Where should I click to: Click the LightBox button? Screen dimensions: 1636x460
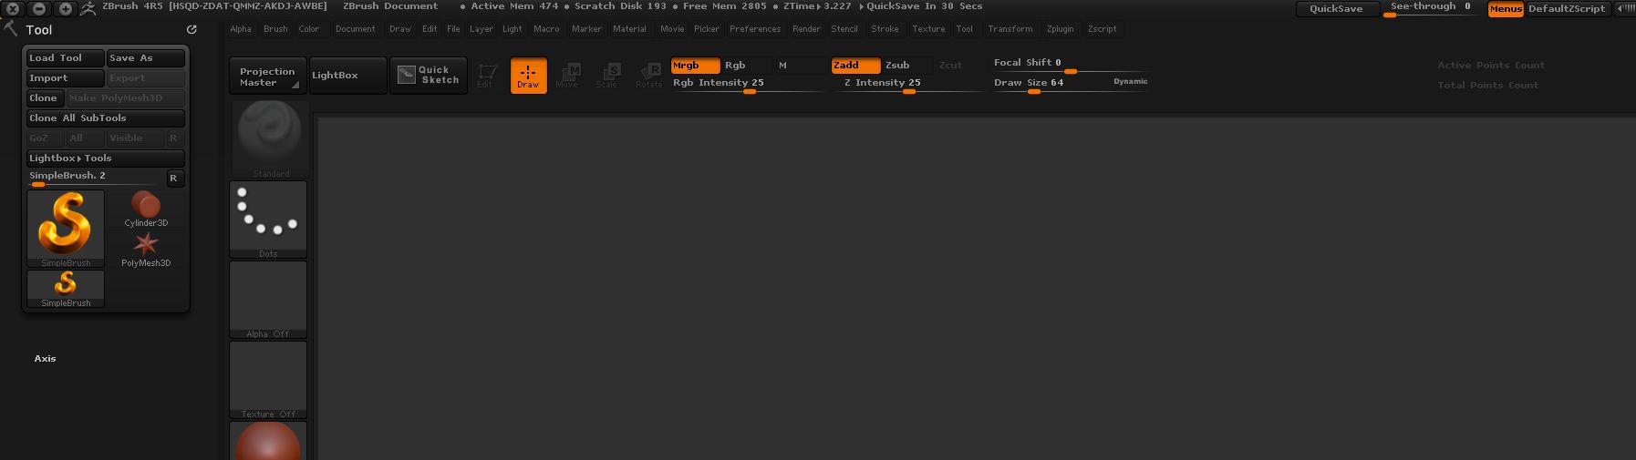point(347,76)
